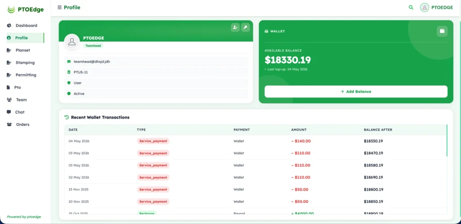Click balance after $18690.19
The width and height of the screenshot is (461, 224).
tap(373, 177)
